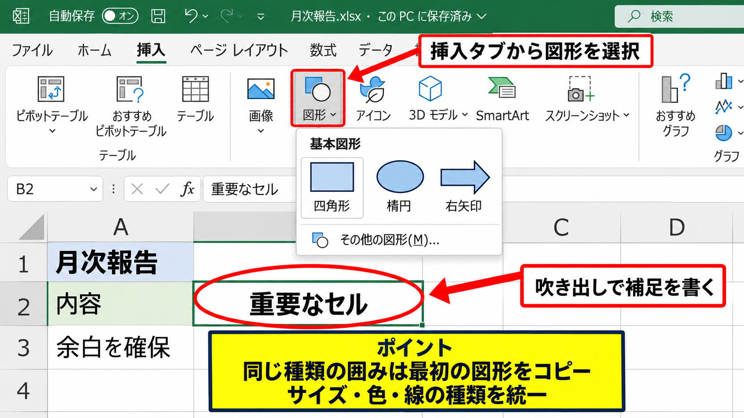Switch to the ページ レイアウト tab

pos(239,50)
